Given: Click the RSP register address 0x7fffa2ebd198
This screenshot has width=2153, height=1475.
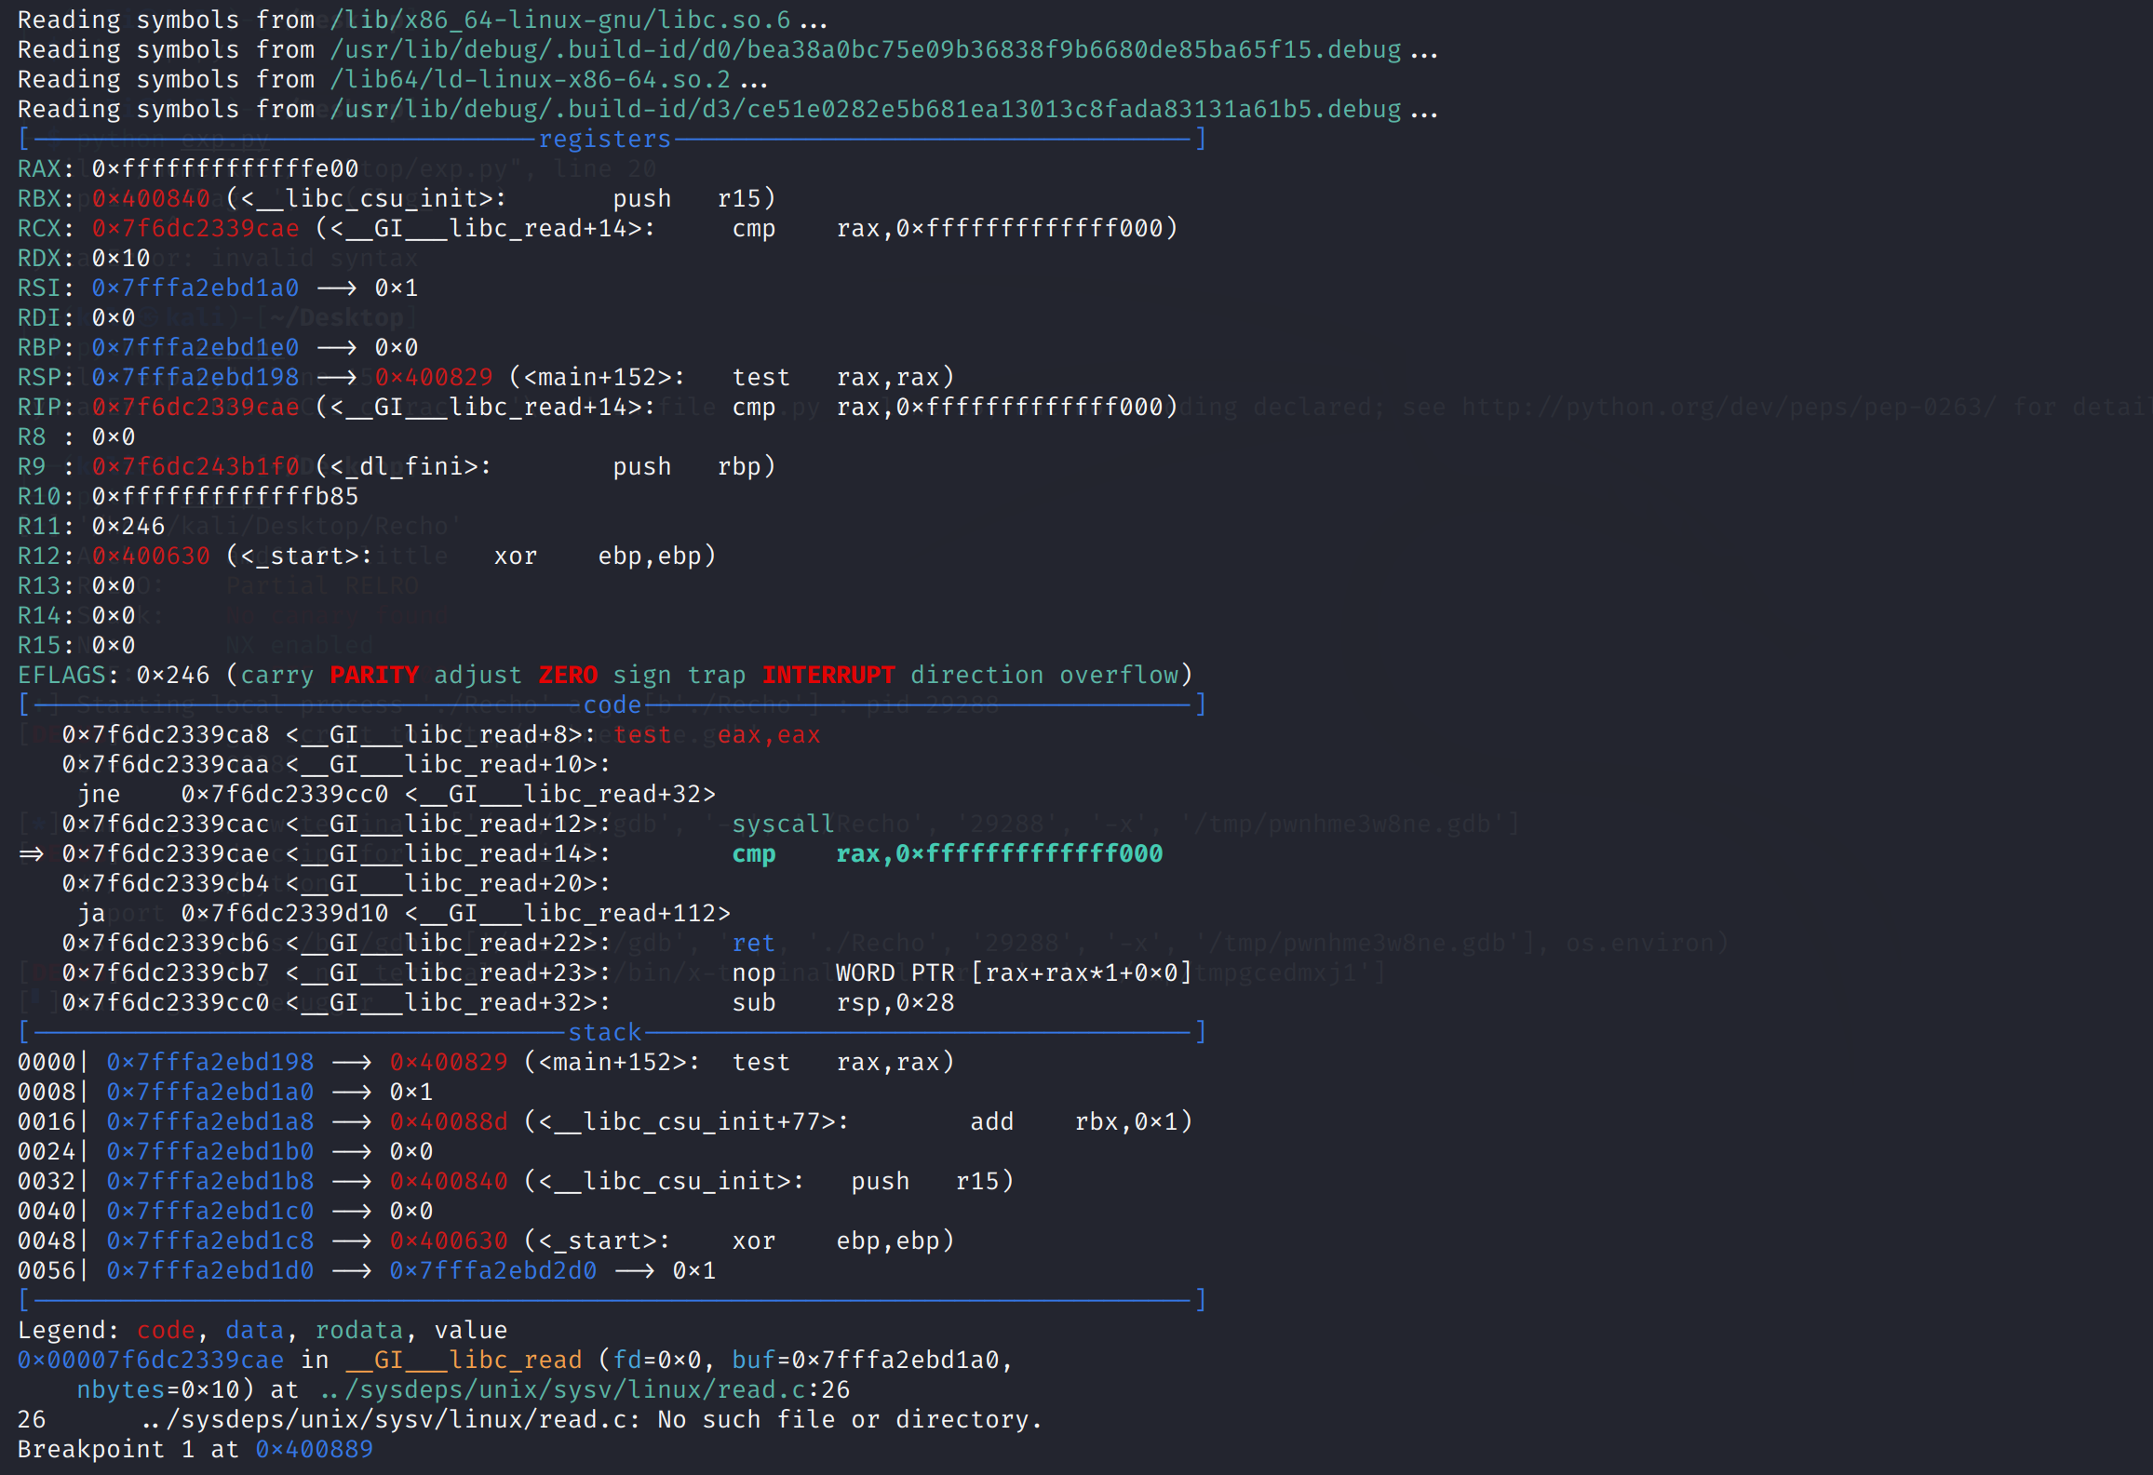Looking at the screenshot, I should 195,377.
